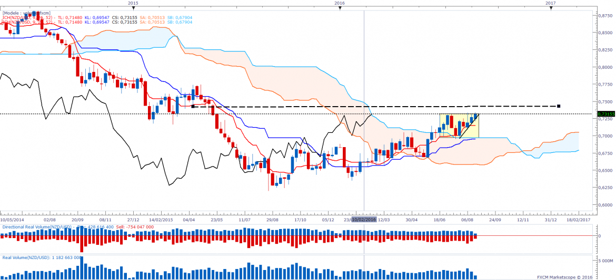Viewport: 616px width, 280px height.
Task: Click the 31/12 date label
Action: [x=551, y=220]
